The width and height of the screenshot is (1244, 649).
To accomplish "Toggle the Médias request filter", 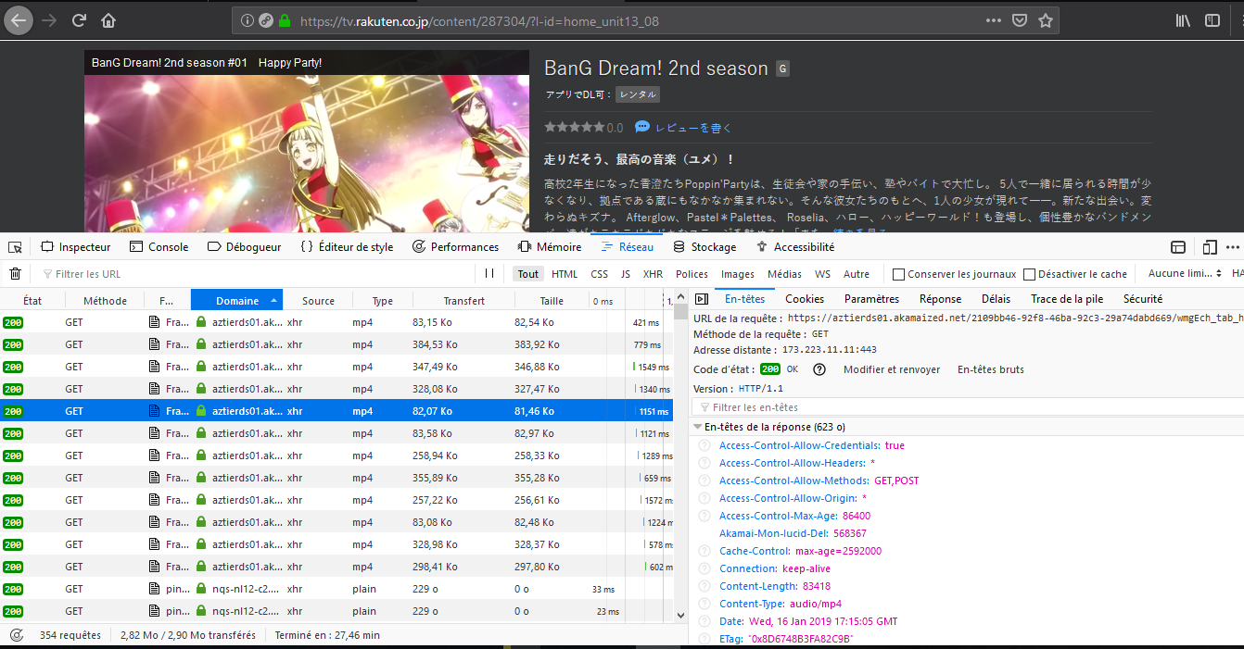I will click(785, 274).
